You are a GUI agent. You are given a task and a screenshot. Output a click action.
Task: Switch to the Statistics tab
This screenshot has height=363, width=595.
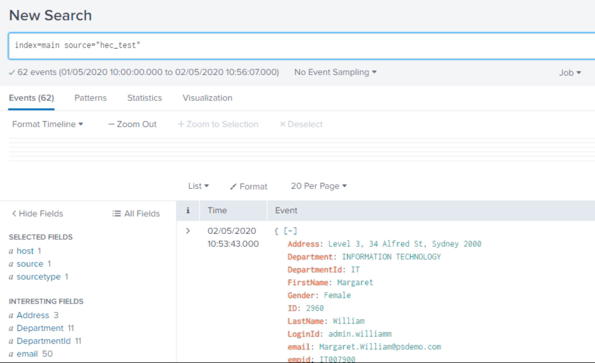click(144, 98)
